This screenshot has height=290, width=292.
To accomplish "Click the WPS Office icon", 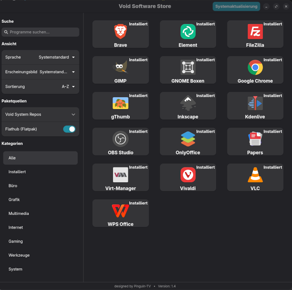I will click(x=120, y=211).
